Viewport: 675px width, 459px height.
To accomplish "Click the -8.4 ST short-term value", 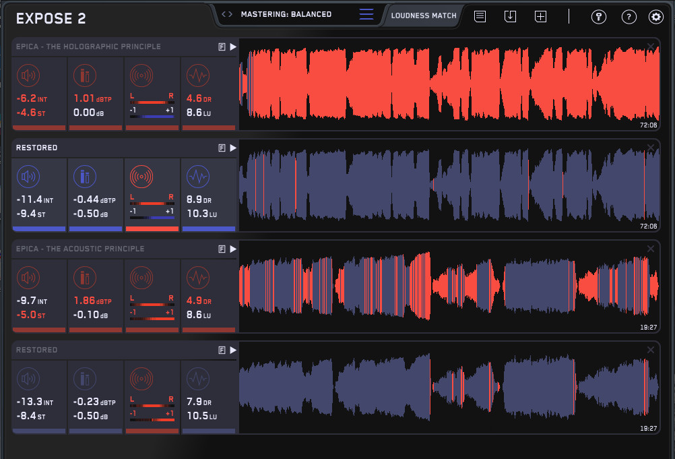I will 30,417.
